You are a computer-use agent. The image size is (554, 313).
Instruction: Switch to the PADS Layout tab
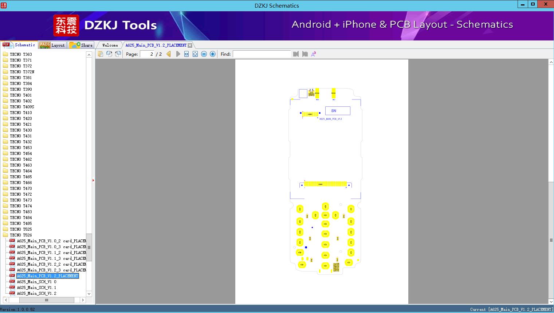coord(52,45)
